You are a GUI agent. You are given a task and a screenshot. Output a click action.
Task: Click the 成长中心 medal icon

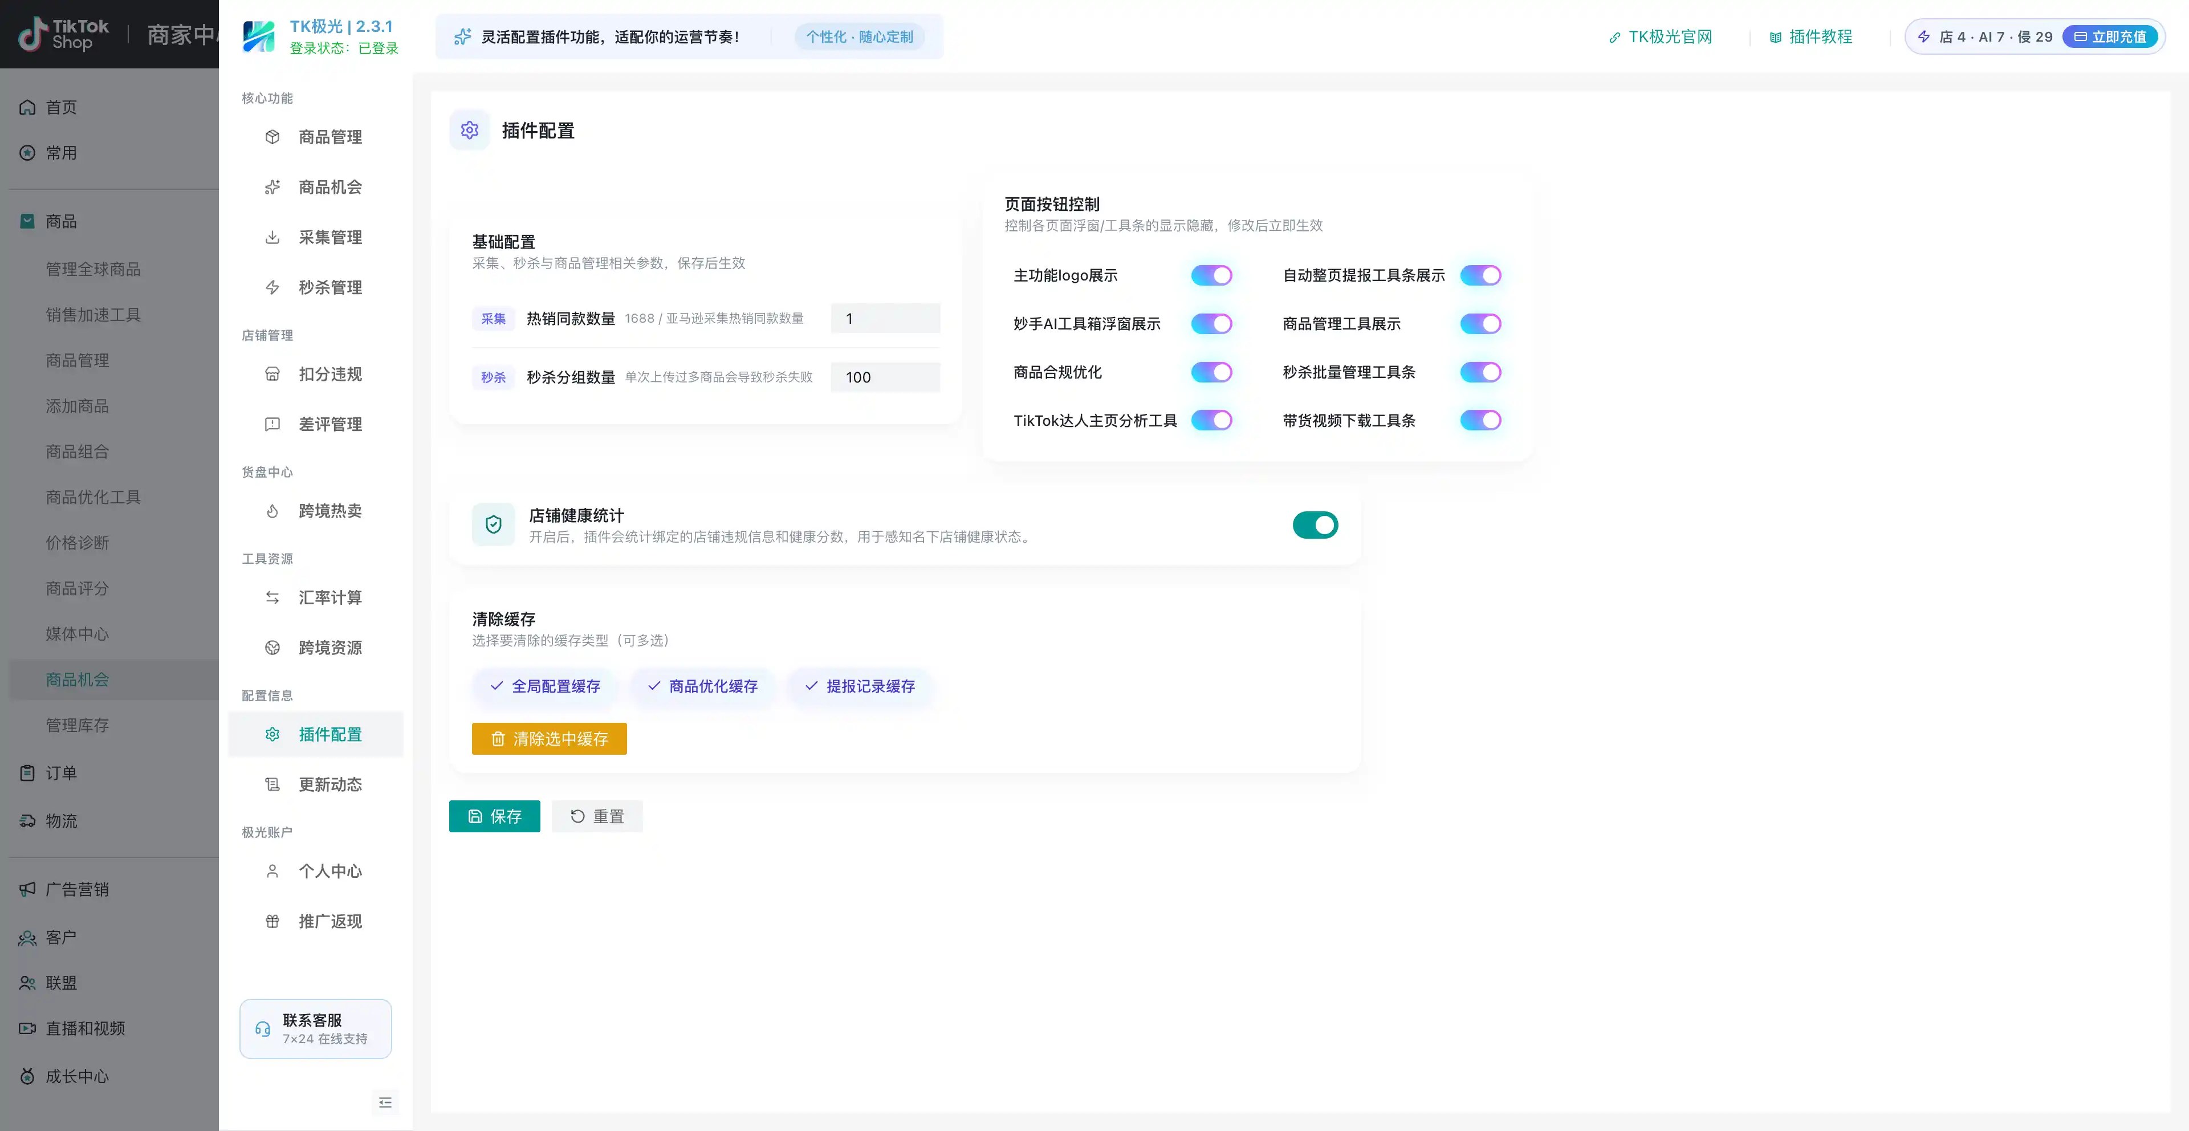[27, 1077]
